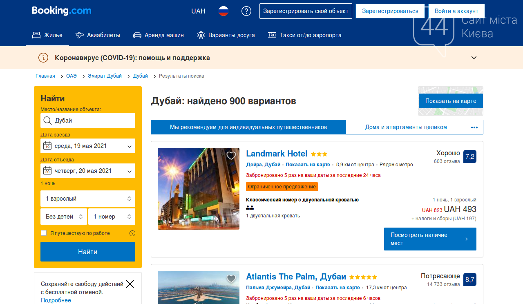Click the work travel help icon

point(132,233)
